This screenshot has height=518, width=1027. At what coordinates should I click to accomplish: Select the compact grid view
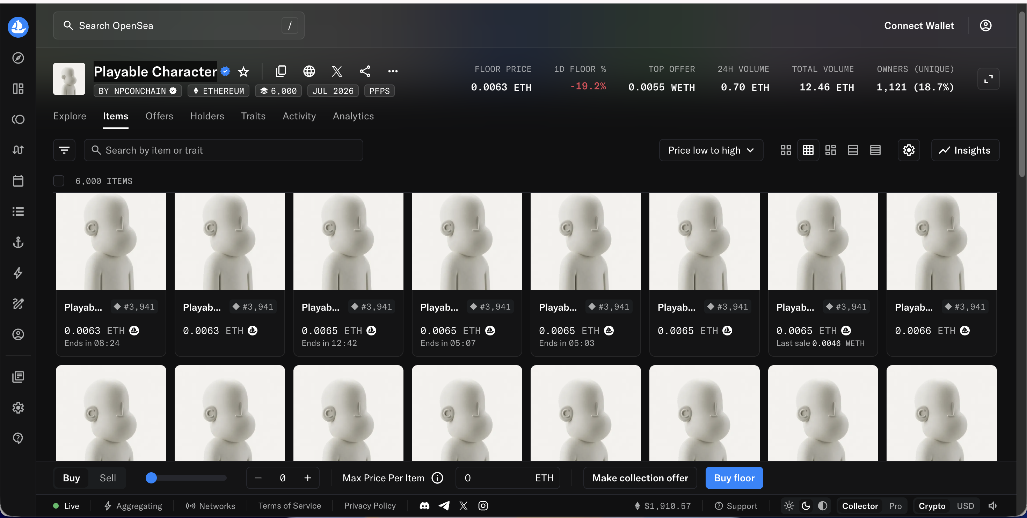point(808,150)
